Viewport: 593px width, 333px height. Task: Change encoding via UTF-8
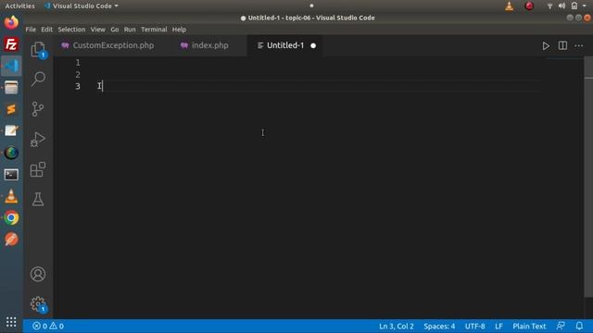click(475, 326)
